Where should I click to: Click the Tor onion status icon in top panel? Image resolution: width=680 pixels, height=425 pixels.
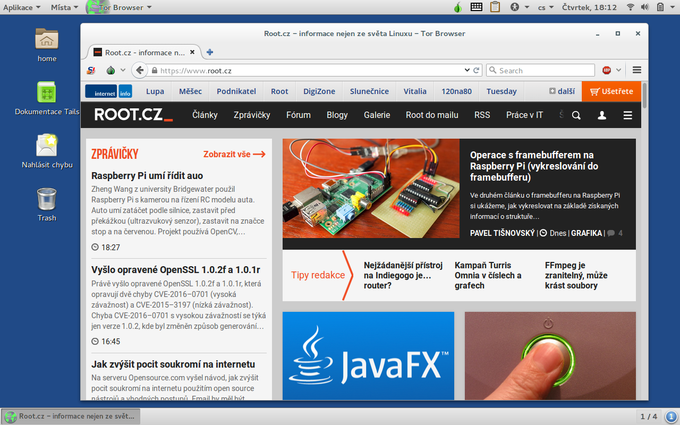457,7
